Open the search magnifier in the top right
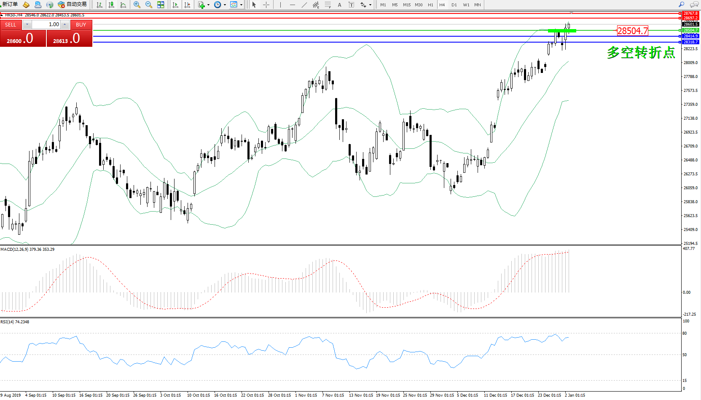The width and height of the screenshot is (701, 400). point(681,5)
